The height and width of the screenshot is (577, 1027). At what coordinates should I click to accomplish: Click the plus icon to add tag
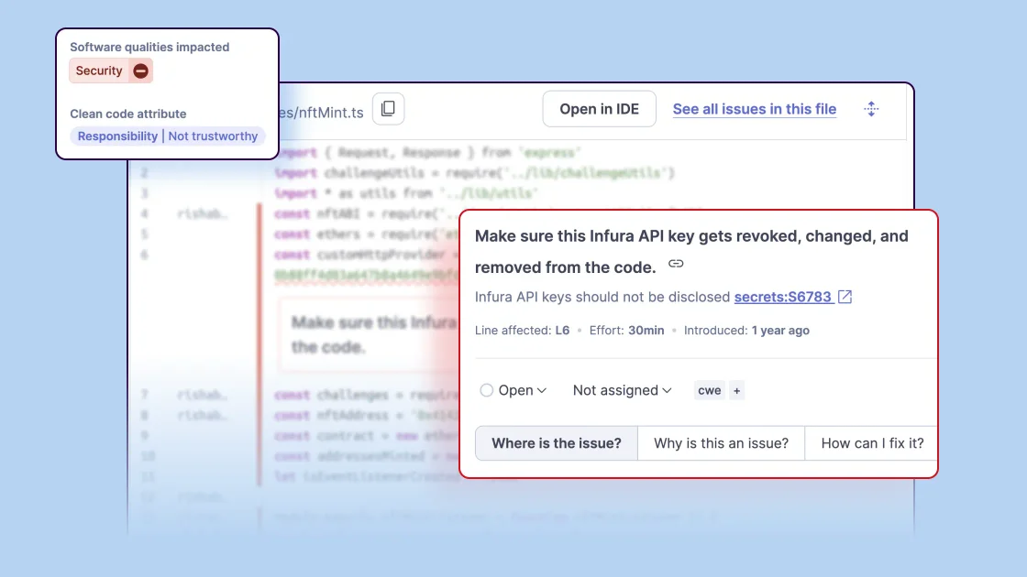[736, 390]
